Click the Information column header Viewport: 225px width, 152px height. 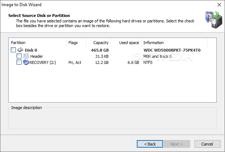[174, 43]
